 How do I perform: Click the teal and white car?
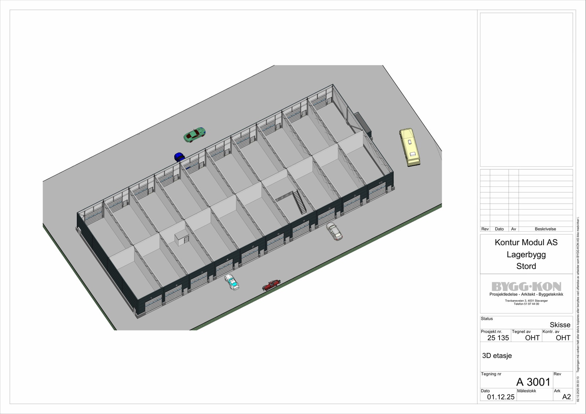(232, 282)
